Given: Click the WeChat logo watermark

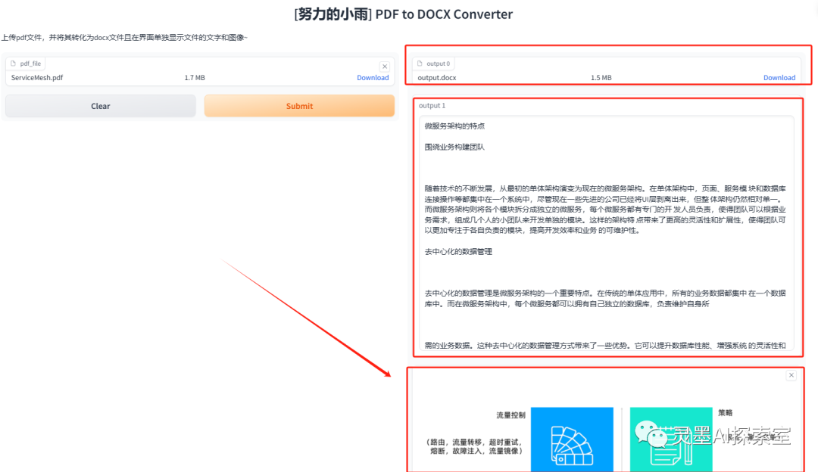Looking at the screenshot, I should [651, 434].
